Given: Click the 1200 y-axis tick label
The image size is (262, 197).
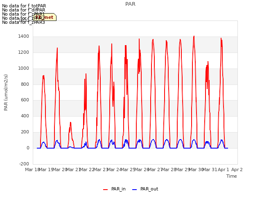Looking at the screenshot, I should coord(24,53).
